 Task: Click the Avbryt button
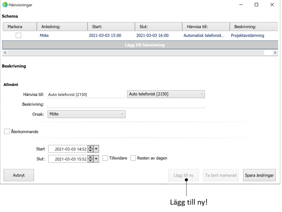(x=19, y=175)
